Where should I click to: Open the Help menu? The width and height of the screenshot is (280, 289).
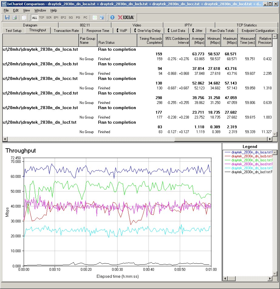(54, 10)
